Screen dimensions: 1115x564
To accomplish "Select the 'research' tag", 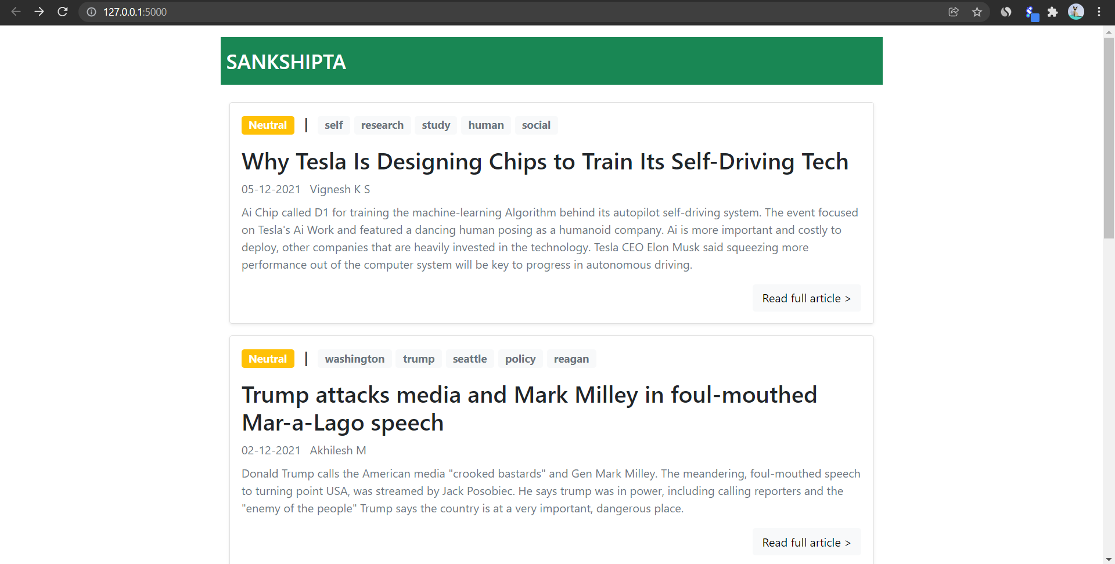I will [382, 125].
